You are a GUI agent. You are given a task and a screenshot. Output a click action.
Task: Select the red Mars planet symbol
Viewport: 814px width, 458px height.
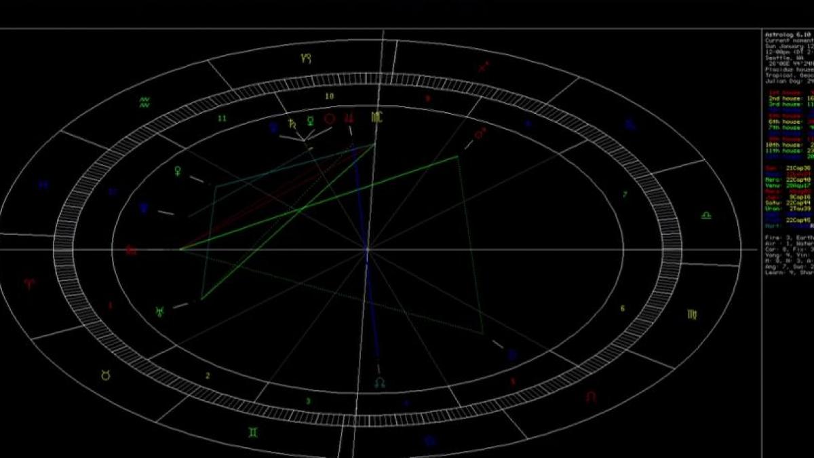(x=480, y=134)
